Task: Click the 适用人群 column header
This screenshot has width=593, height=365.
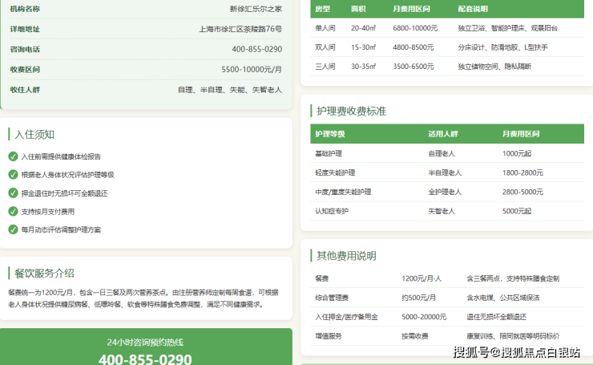Action: tap(443, 134)
